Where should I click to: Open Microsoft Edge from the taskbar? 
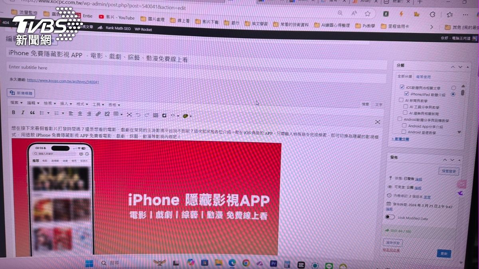(232, 263)
